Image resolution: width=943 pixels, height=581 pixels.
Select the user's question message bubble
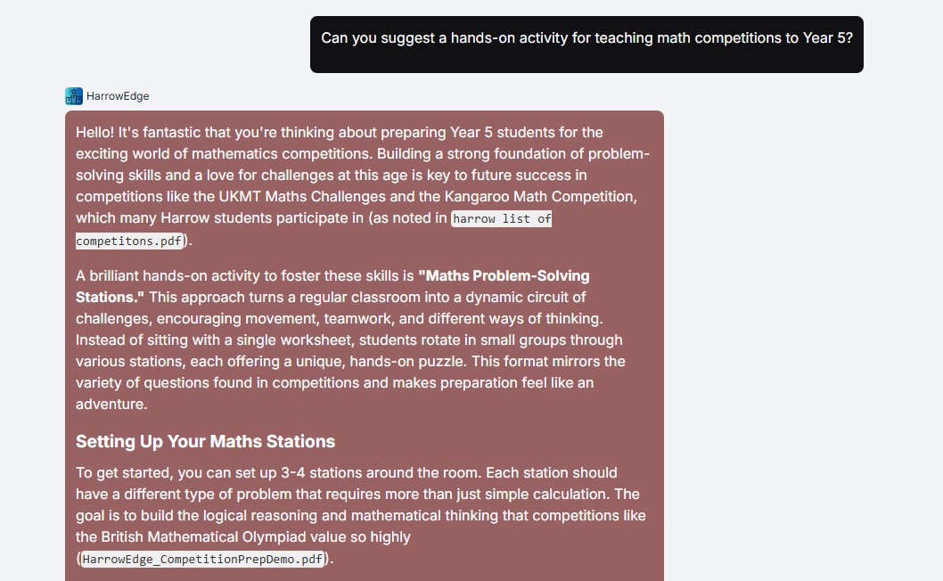pos(586,45)
